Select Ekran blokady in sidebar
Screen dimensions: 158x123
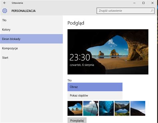[x=31, y=39]
